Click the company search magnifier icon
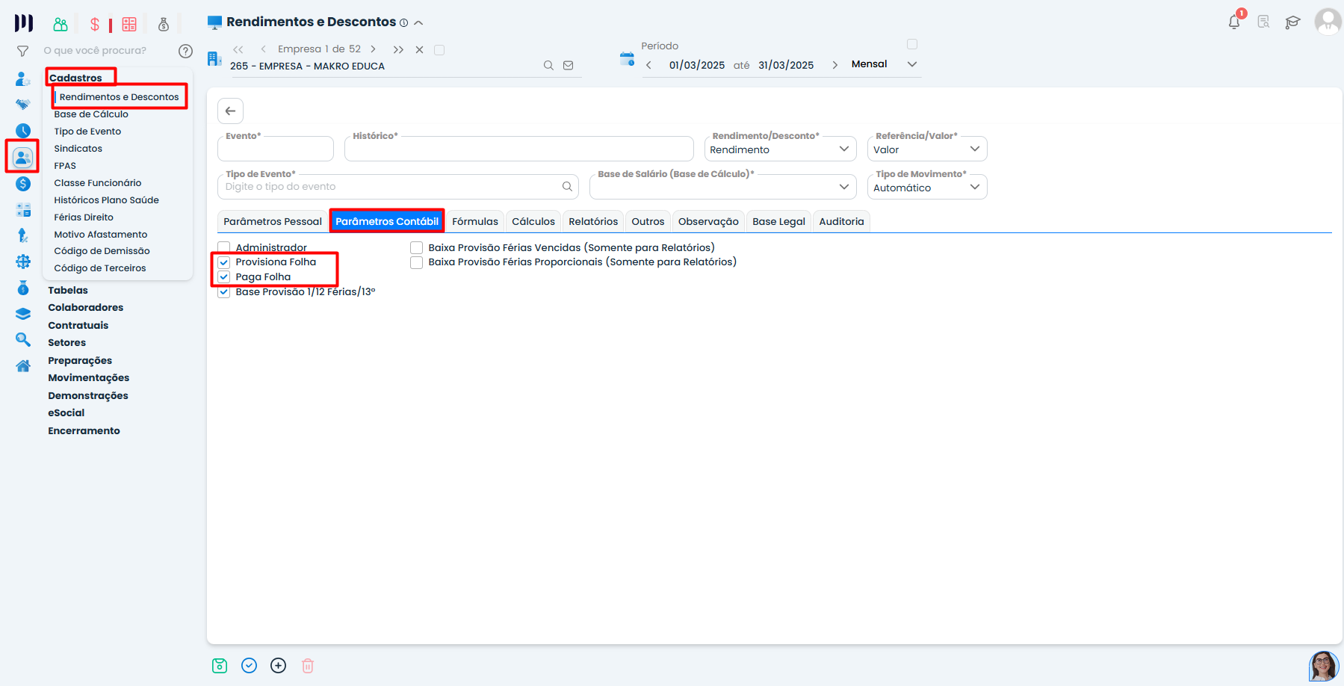Image resolution: width=1344 pixels, height=686 pixels. (548, 66)
